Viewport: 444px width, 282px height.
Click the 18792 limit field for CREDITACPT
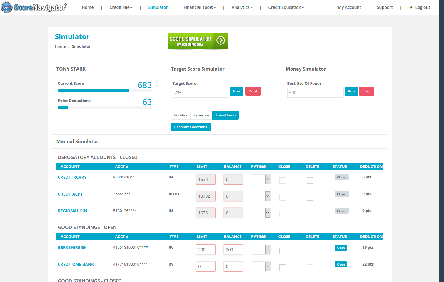click(x=206, y=196)
